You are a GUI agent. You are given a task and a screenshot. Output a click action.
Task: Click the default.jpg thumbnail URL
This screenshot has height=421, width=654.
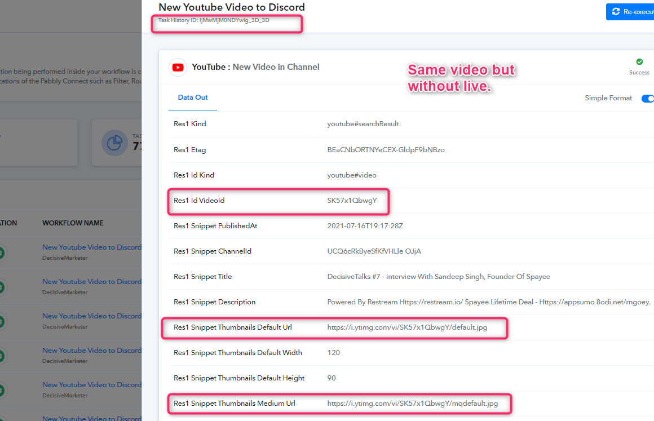(407, 327)
